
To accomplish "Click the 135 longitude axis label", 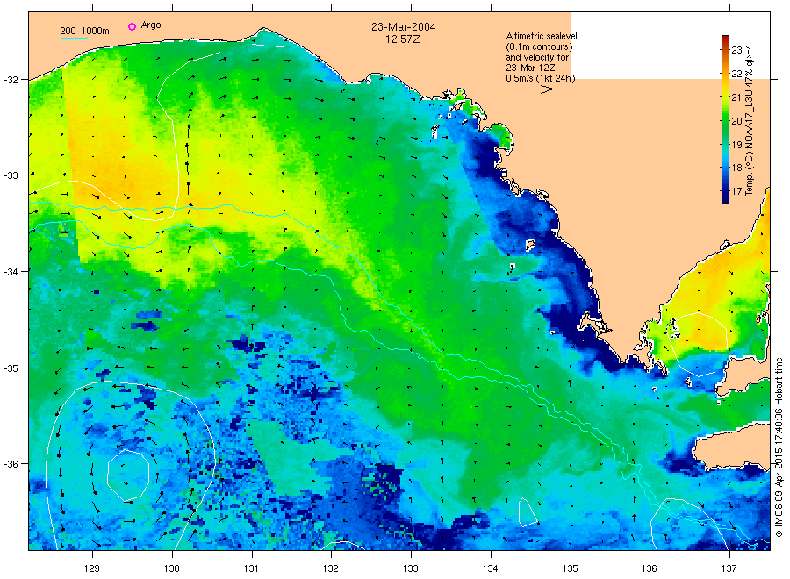I will click(x=571, y=568).
